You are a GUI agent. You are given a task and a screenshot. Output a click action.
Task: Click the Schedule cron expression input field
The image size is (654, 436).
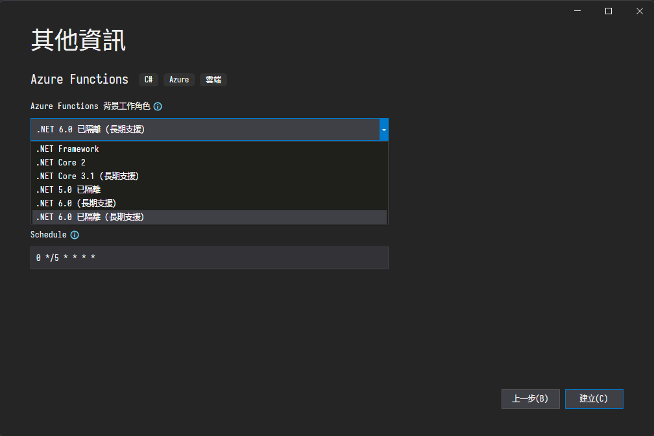(x=210, y=258)
